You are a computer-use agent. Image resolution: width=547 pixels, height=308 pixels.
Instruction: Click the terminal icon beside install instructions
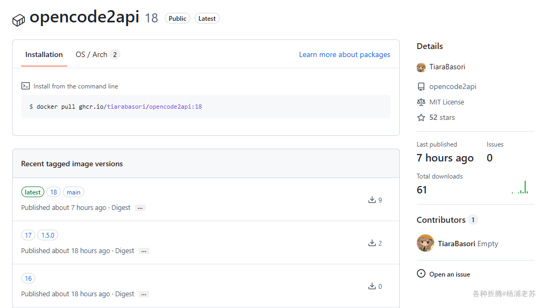tap(26, 86)
